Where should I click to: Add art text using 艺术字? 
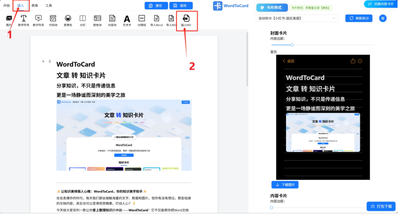[127, 21]
